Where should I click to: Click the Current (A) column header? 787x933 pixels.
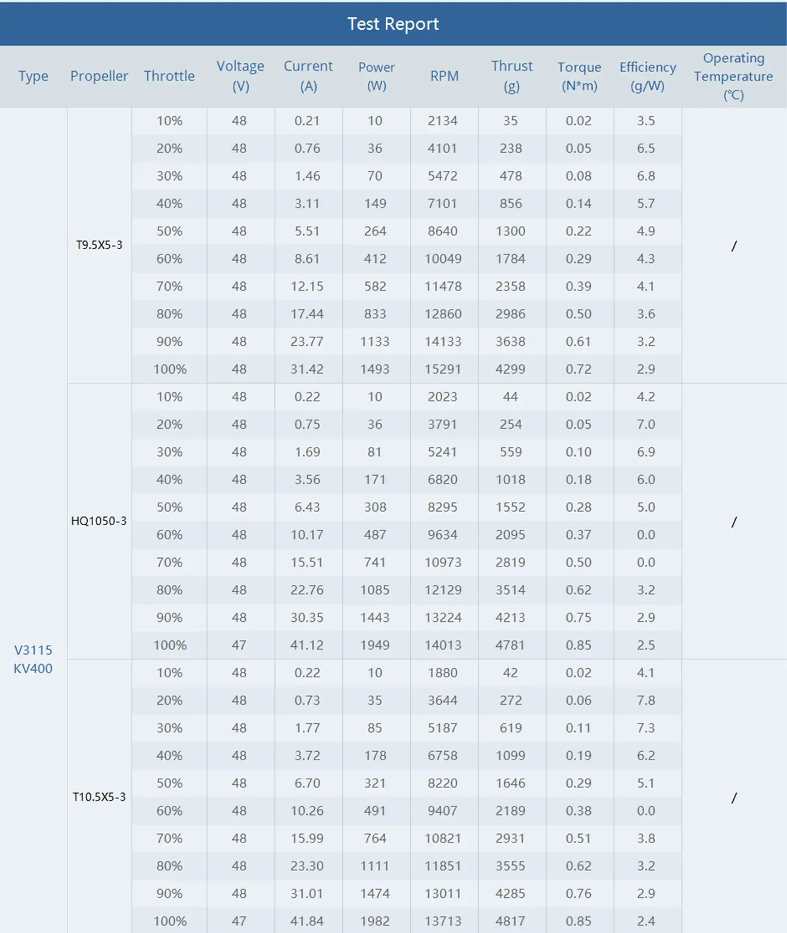pyautogui.click(x=308, y=76)
